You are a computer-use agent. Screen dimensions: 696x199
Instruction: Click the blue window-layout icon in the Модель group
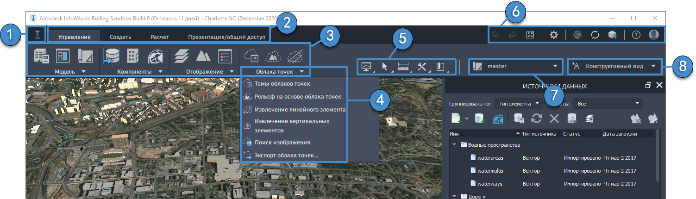click(x=63, y=56)
